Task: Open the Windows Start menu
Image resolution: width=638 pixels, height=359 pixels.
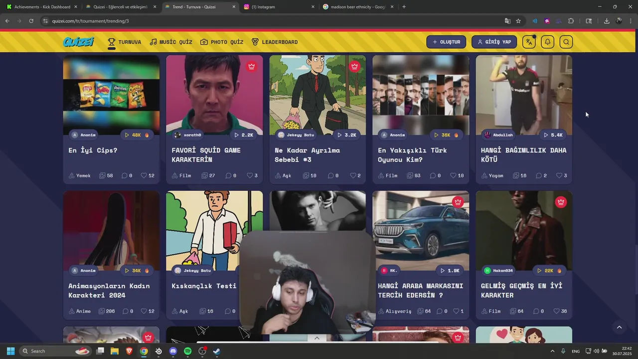Action: [10, 351]
